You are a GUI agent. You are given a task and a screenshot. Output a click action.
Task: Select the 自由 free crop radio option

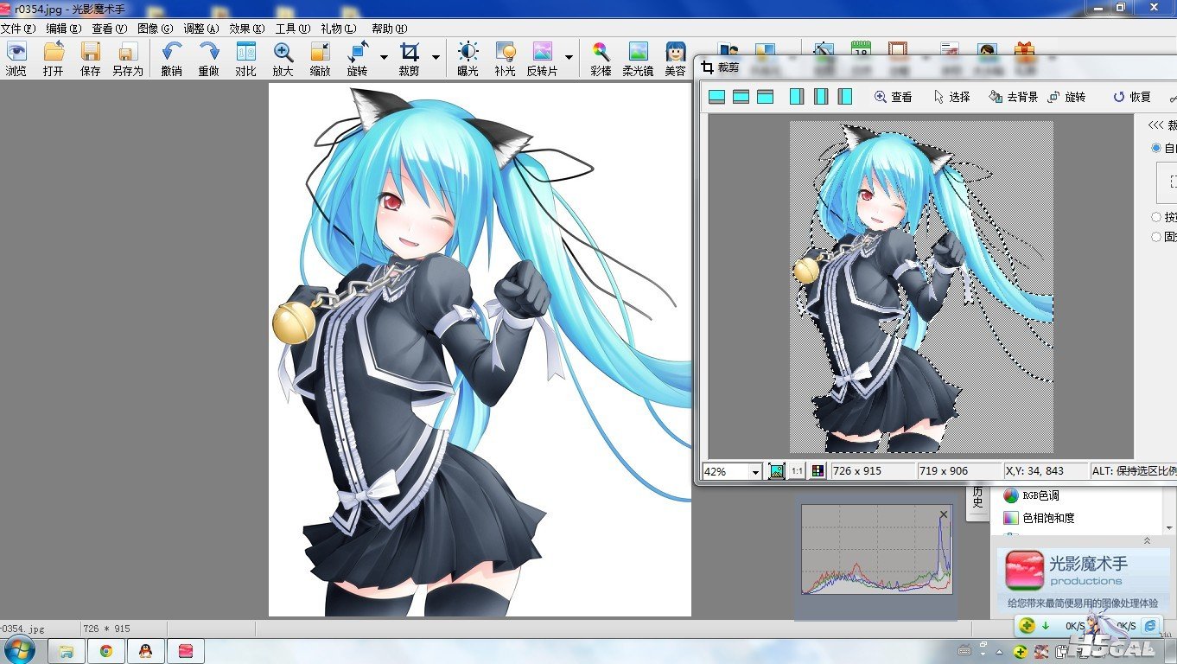[x=1156, y=148]
